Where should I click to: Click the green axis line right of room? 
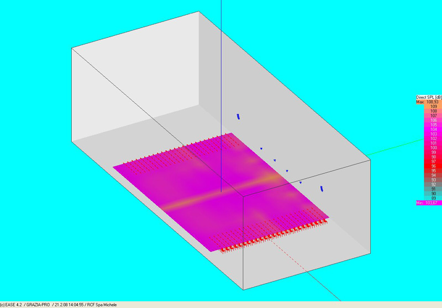coord(398,147)
